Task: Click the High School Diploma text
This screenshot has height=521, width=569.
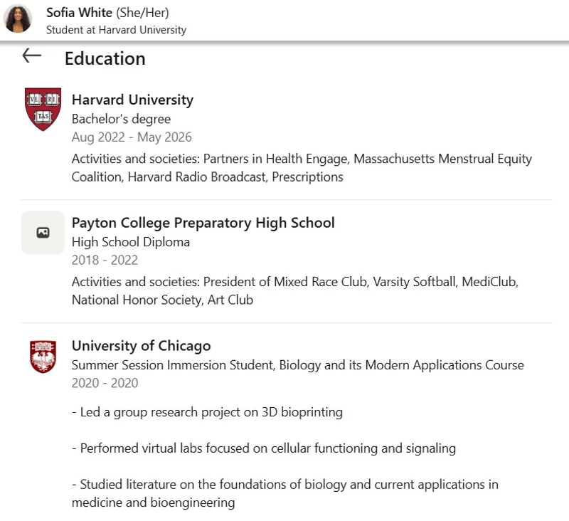Action: tap(131, 242)
